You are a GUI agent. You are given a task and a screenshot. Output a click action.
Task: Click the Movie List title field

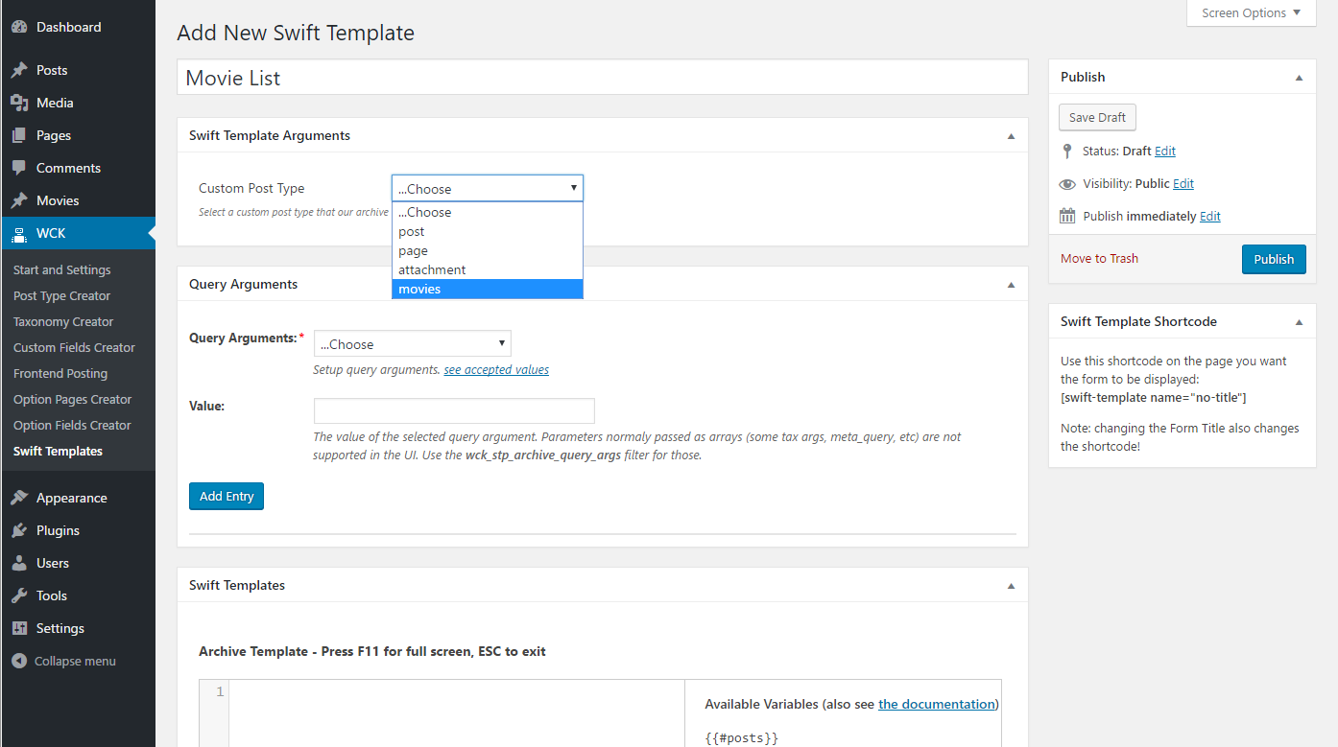(x=603, y=78)
